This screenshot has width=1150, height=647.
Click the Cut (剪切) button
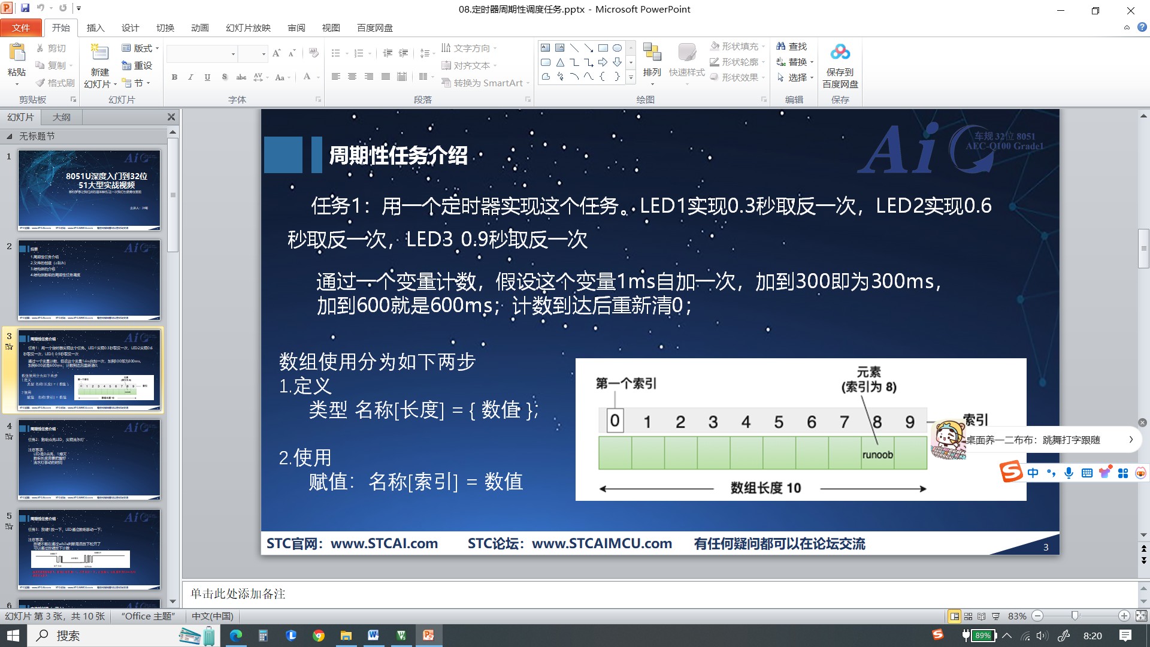tap(50, 48)
